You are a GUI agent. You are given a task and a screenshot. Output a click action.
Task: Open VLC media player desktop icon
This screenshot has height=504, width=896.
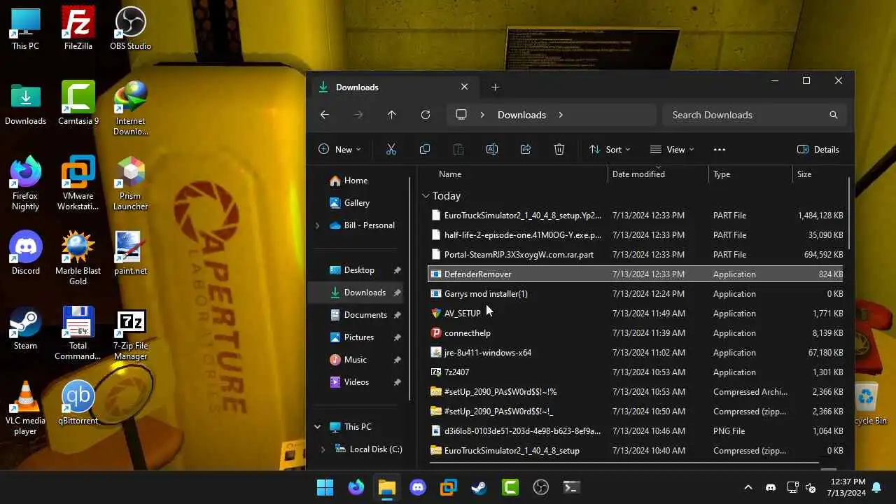pos(25,408)
